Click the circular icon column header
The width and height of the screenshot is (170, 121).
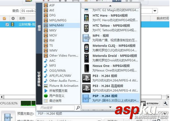click(x=13, y=18)
